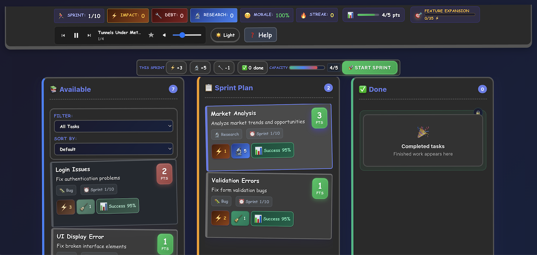The image size is (537, 255).
Task: Open the Sort By Default dropdown
Action: coord(114,149)
